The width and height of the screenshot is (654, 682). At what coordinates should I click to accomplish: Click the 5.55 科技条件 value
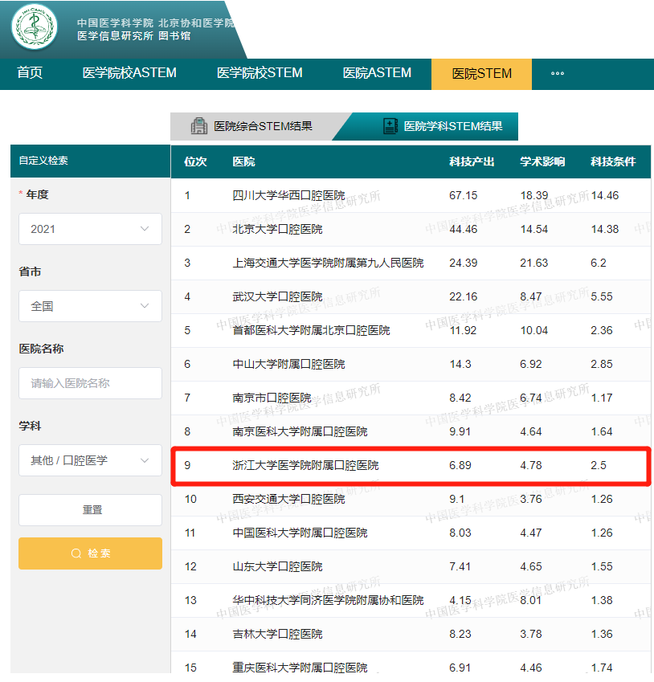601,296
